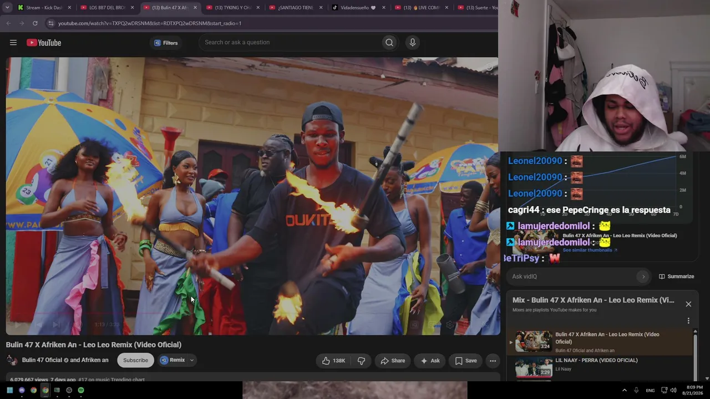Share the Leo Leo Remix video

(x=393, y=361)
